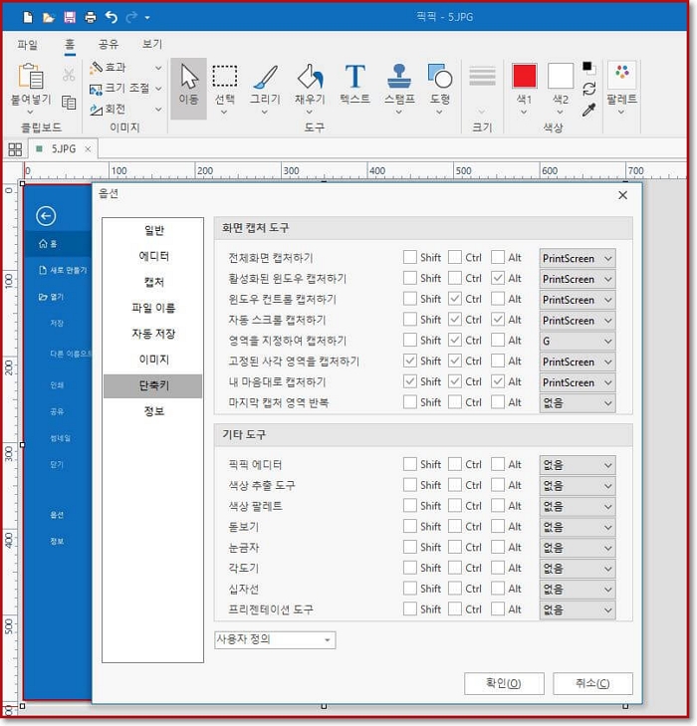697x726 pixels.
Task: Open the 보기 ribbon tab
Action: [151, 45]
